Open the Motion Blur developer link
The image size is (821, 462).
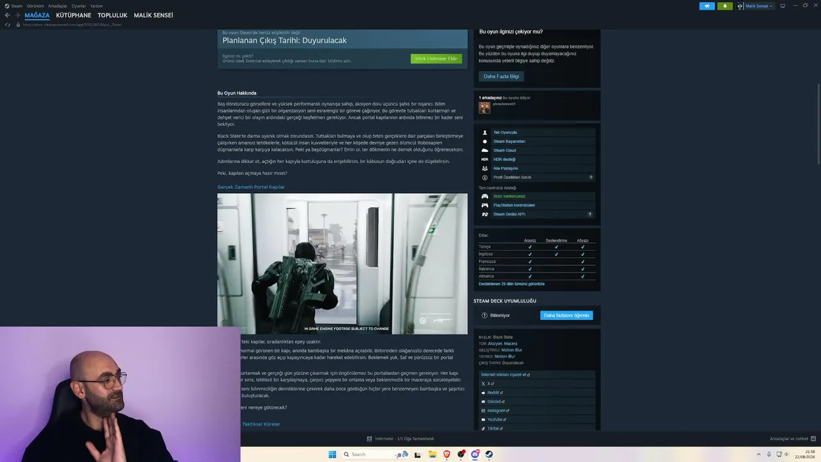click(x=512, y=350)
